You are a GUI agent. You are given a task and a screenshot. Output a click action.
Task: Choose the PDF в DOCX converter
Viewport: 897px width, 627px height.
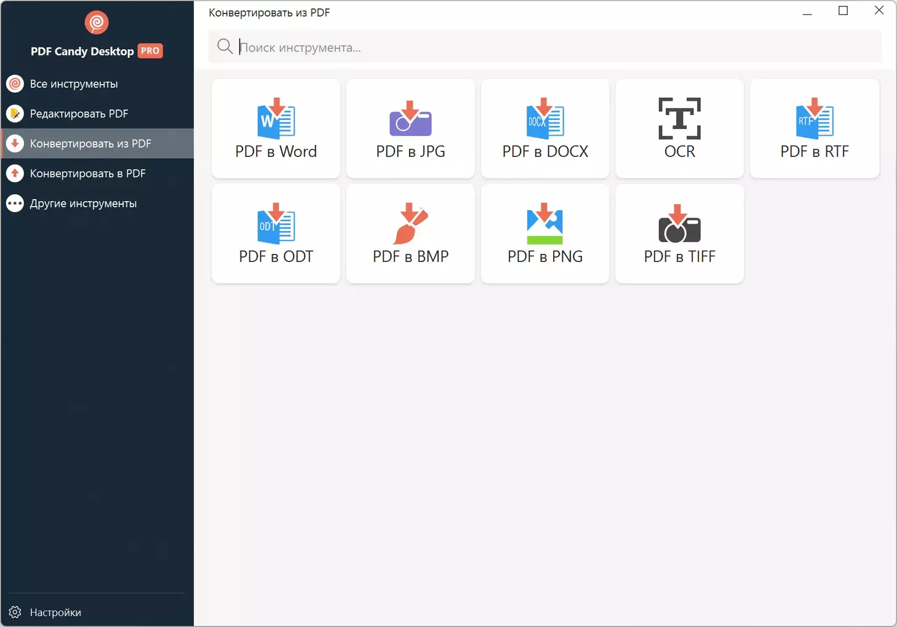coord(545,128)
